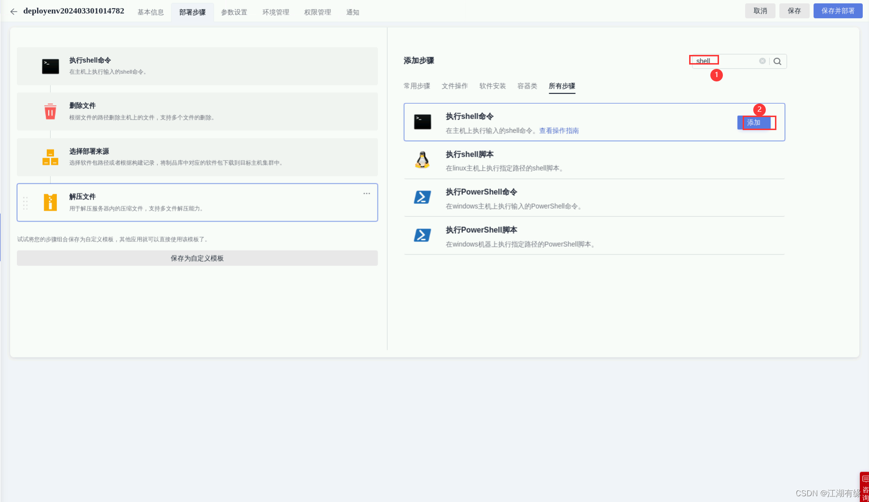Viewport: 869px width, 502px height.
Task: Click the red trash icon of 删除文件 step
Action: 50,111
